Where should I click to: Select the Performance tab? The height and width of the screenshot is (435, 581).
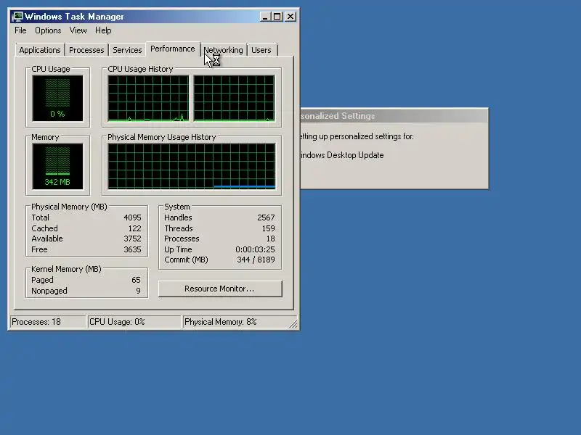pos(172,49)
